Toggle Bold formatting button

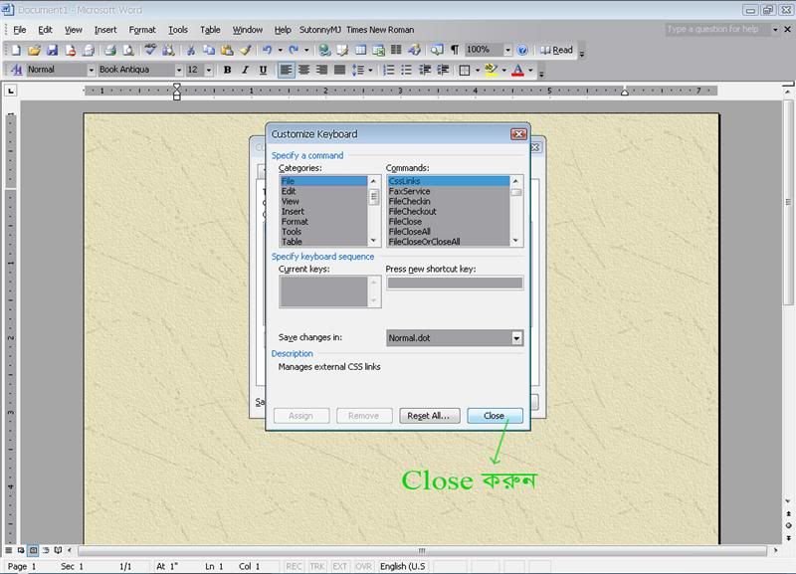[228, 71]
